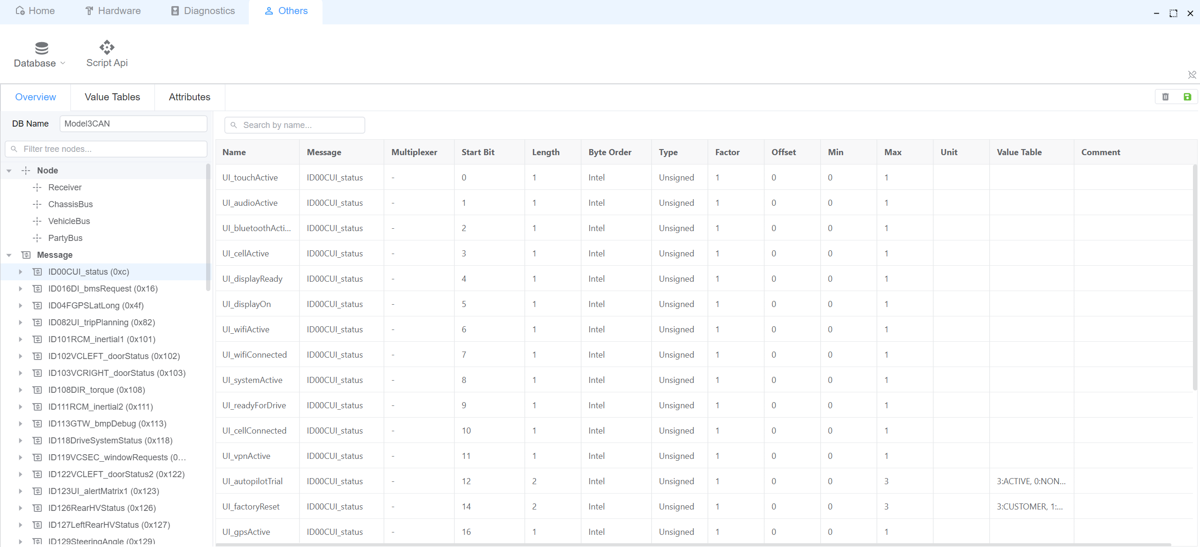The height and width of the screenshot is (547, 1200).
Task: Click the search magnifier icon in signal search
Action: 234,125
